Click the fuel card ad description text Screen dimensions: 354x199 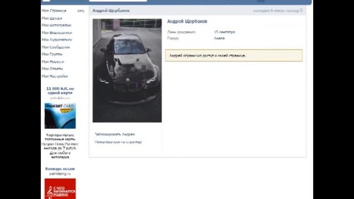point(60,146)
